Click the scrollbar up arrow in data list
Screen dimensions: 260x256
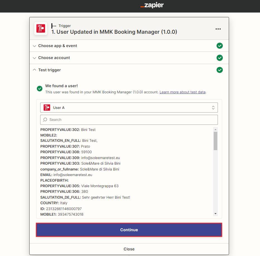[x=215, y=130]
